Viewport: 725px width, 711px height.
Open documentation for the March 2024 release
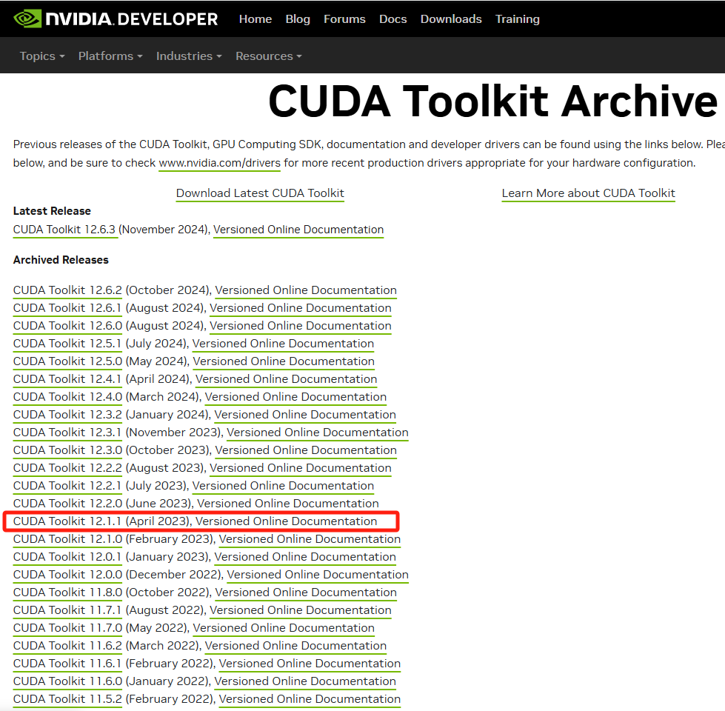pyautogui.click(x=295, y=397)
